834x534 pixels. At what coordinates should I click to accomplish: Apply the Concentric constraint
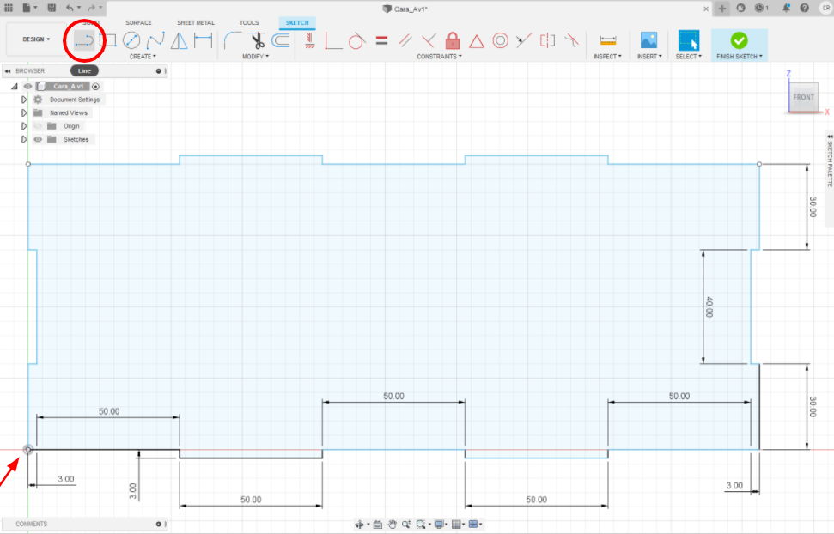(501, 40)
